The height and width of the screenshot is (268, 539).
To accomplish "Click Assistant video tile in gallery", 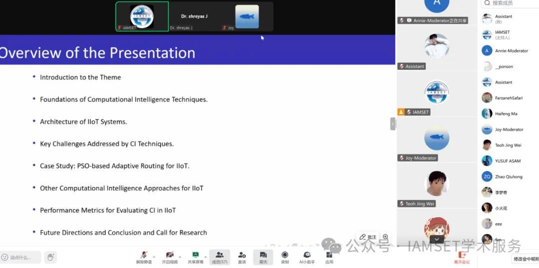I will click(437, 48).
